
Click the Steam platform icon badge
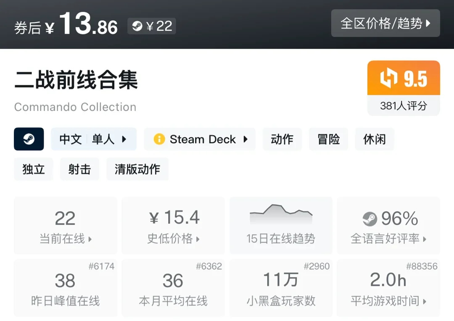click(x=29, y=139)
